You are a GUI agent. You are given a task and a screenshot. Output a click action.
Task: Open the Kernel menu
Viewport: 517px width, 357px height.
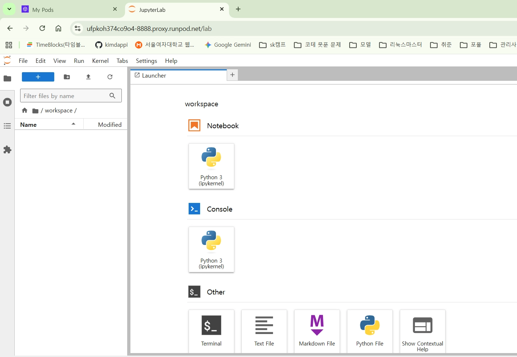[100, 61]
